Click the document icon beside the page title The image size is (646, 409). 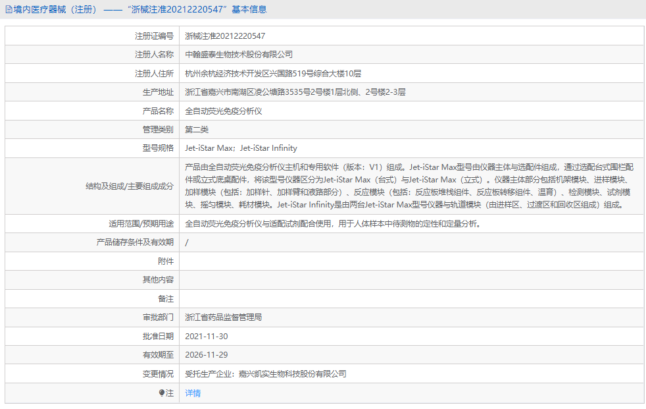pos(9,9)
